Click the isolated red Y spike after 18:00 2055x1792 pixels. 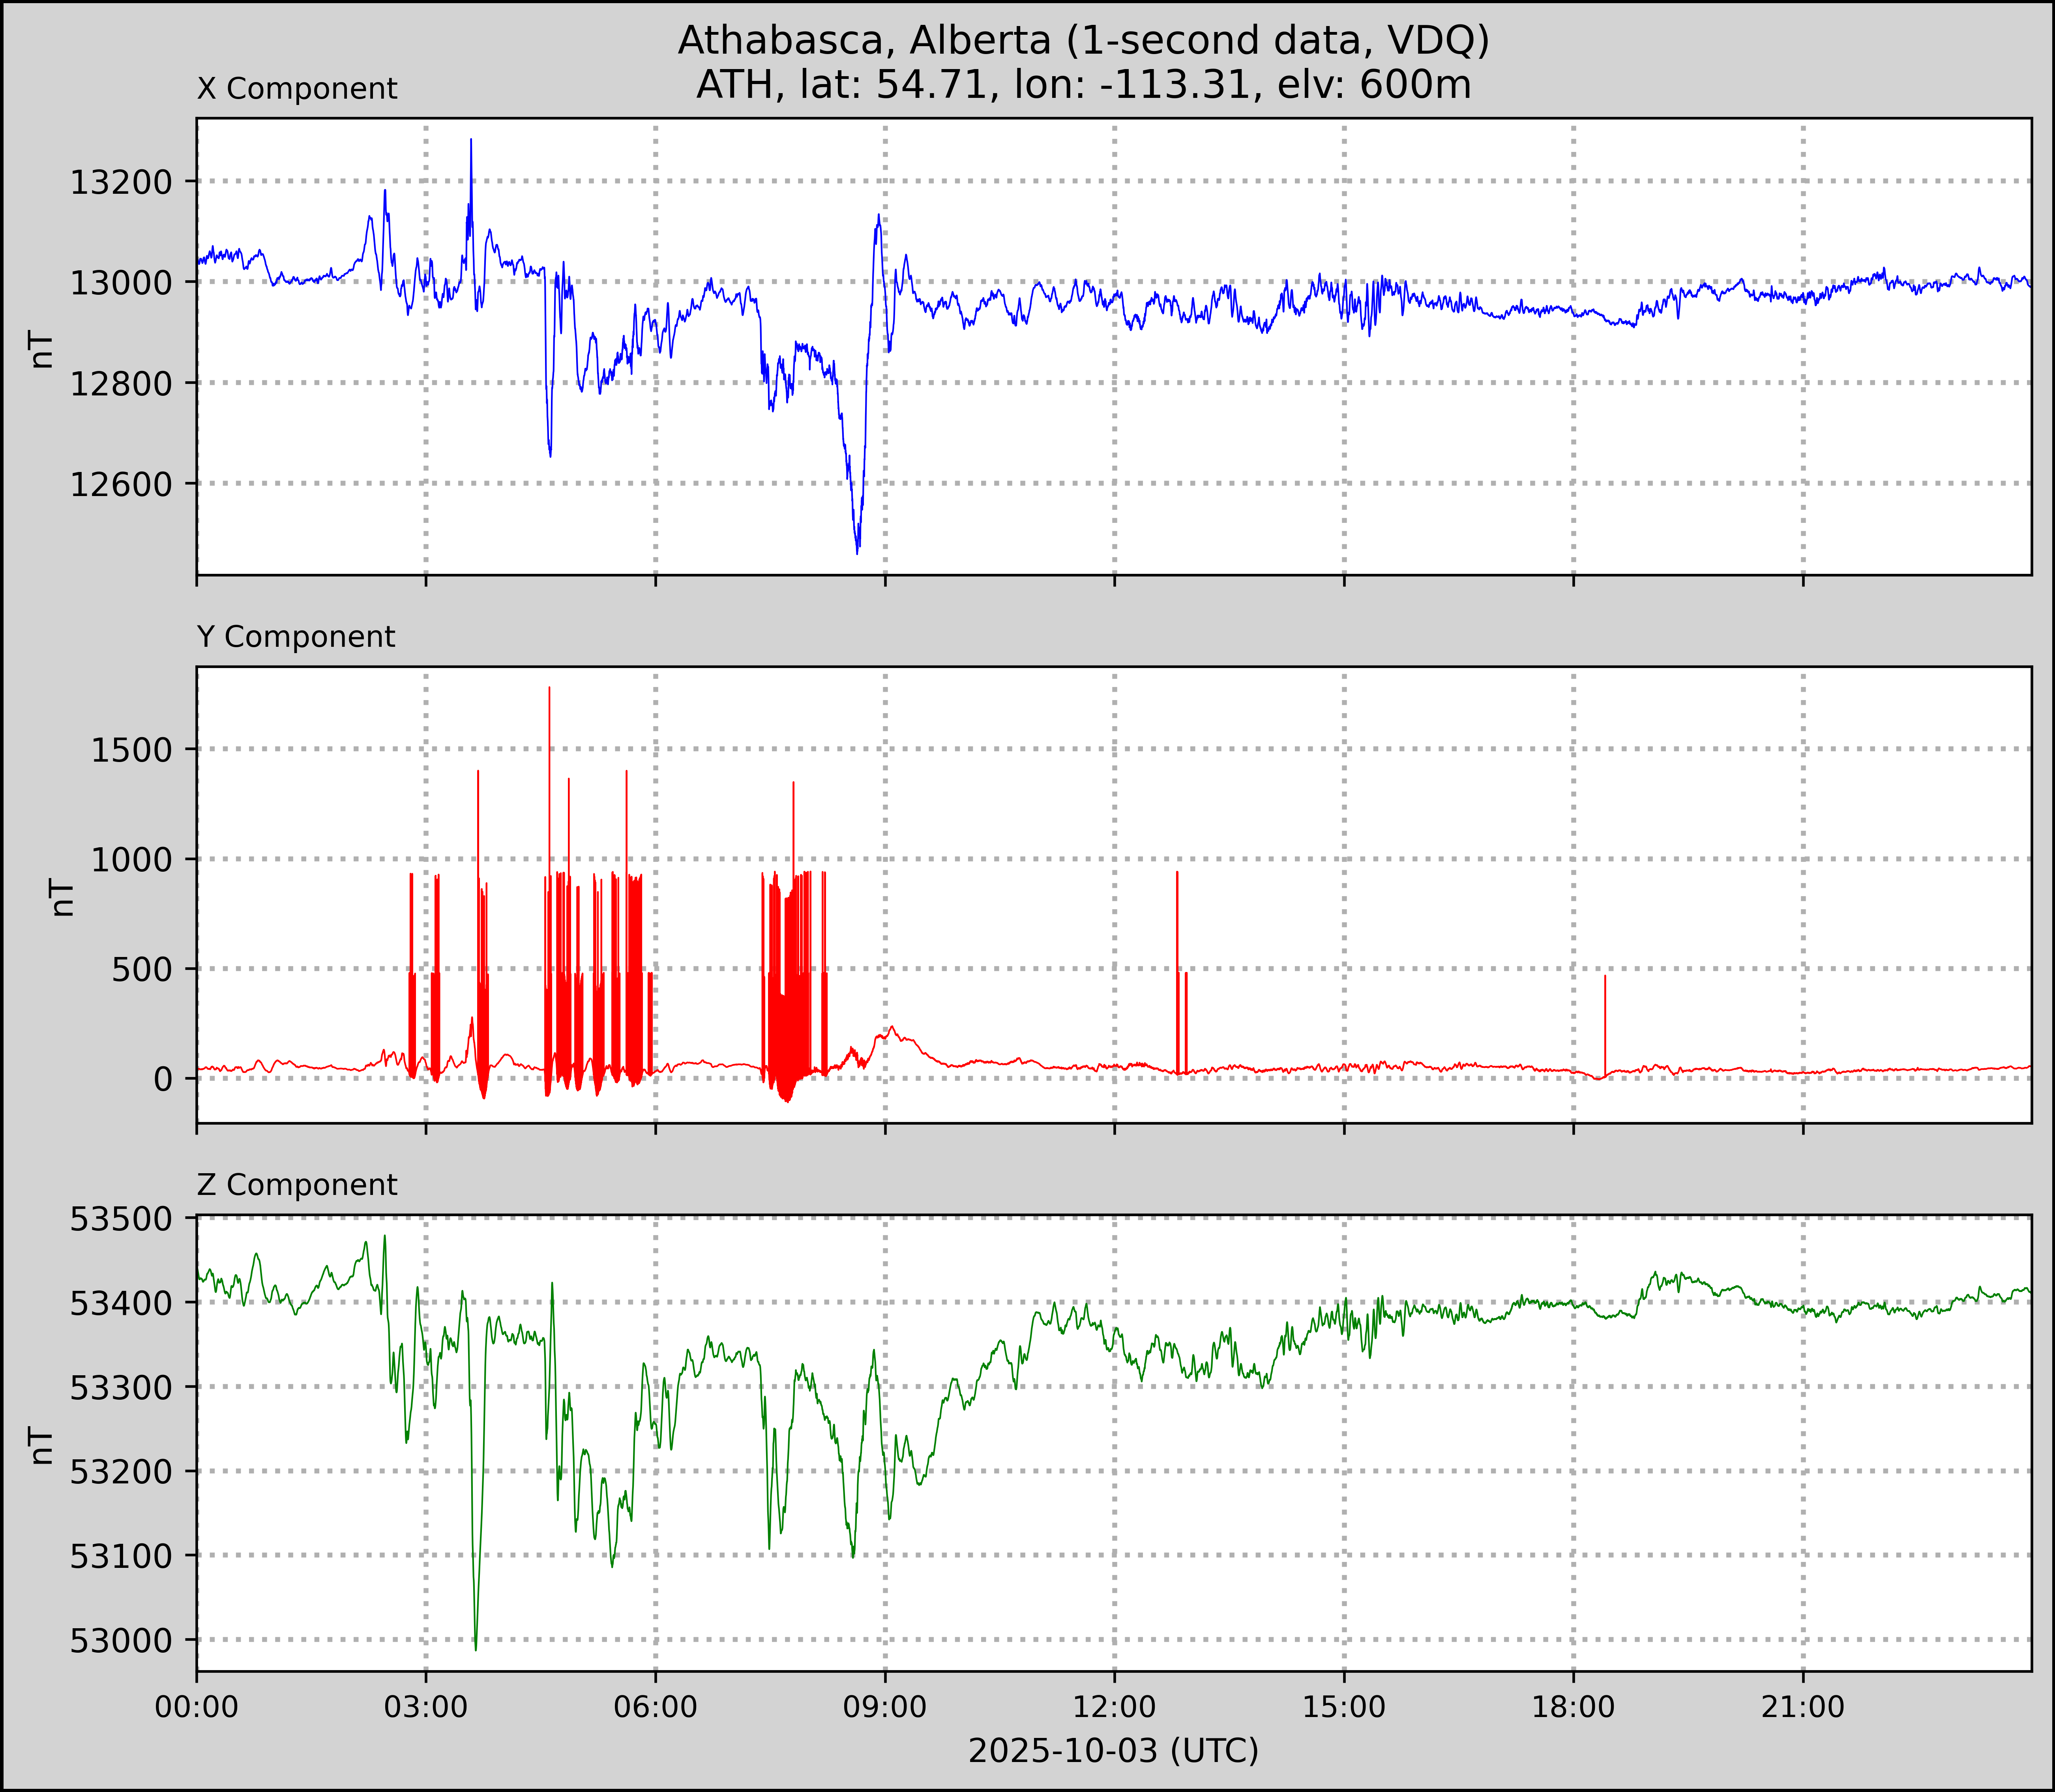pyautogui.click(x=1605, y=1020)
